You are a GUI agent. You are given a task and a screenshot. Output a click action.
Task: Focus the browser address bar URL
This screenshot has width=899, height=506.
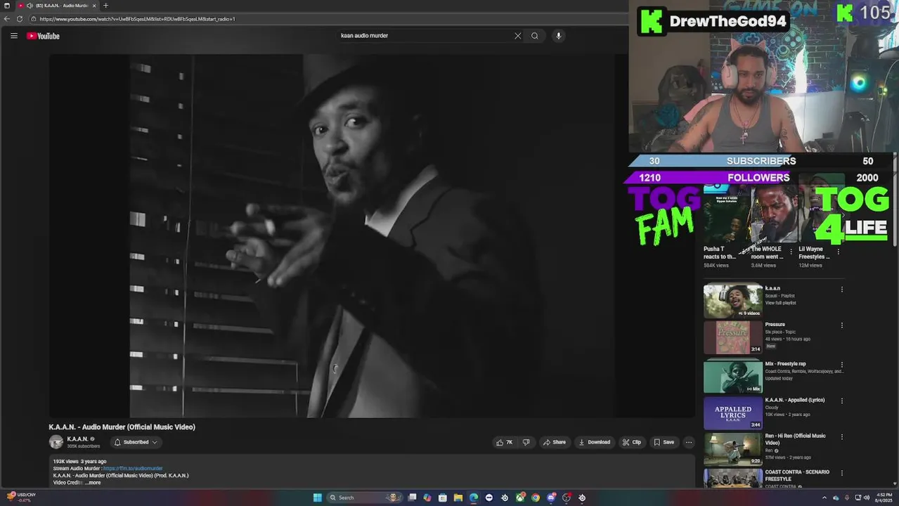click(x=137, y=19)
